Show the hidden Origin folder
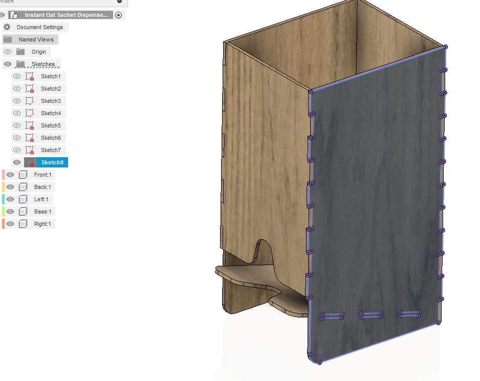 pyautogui.click(x=8, y=52)
